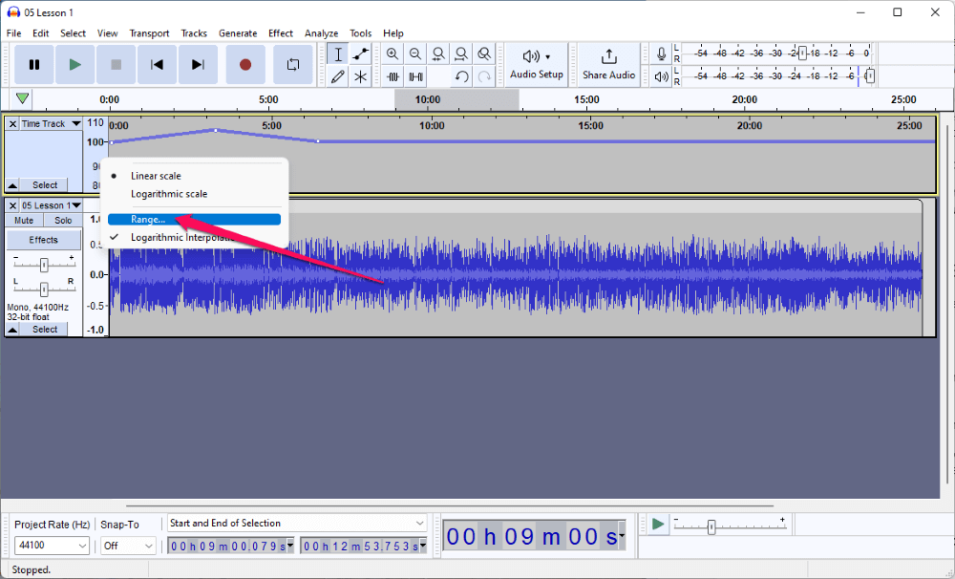Open the Transport menu
The height and width of the screenshot is (579, 955).
click(x=149, y=32)
